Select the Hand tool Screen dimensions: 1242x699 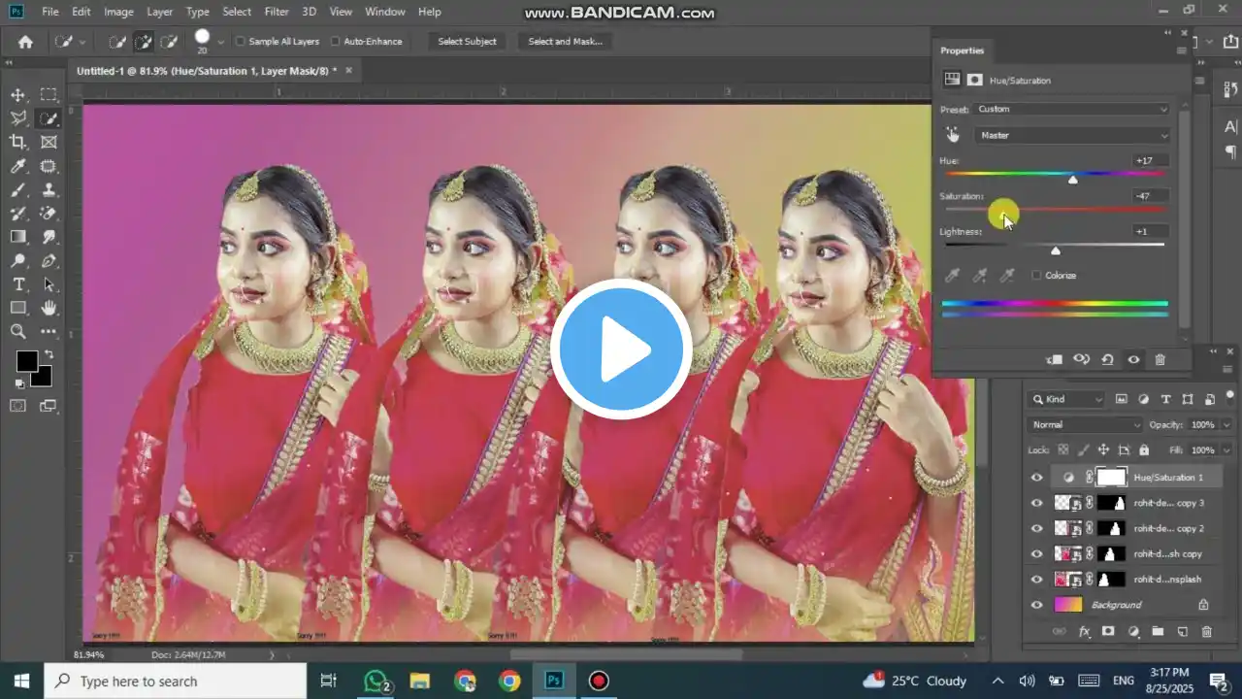[x=49, y=309]
